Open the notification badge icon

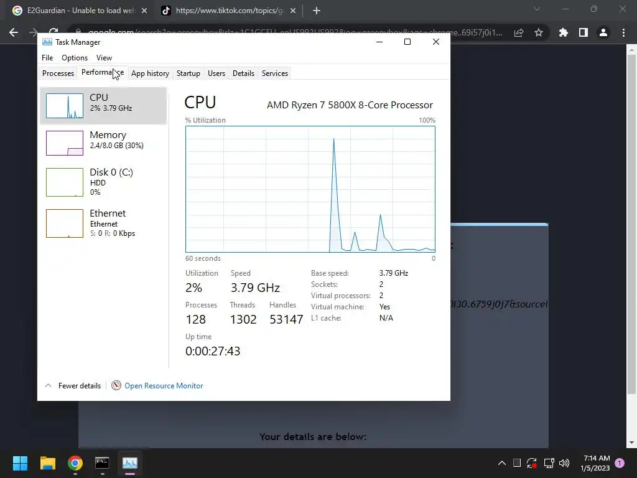pos(620,463)
